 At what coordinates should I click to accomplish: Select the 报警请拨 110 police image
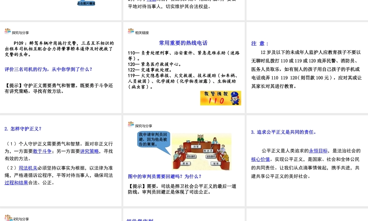click(220, 98)
